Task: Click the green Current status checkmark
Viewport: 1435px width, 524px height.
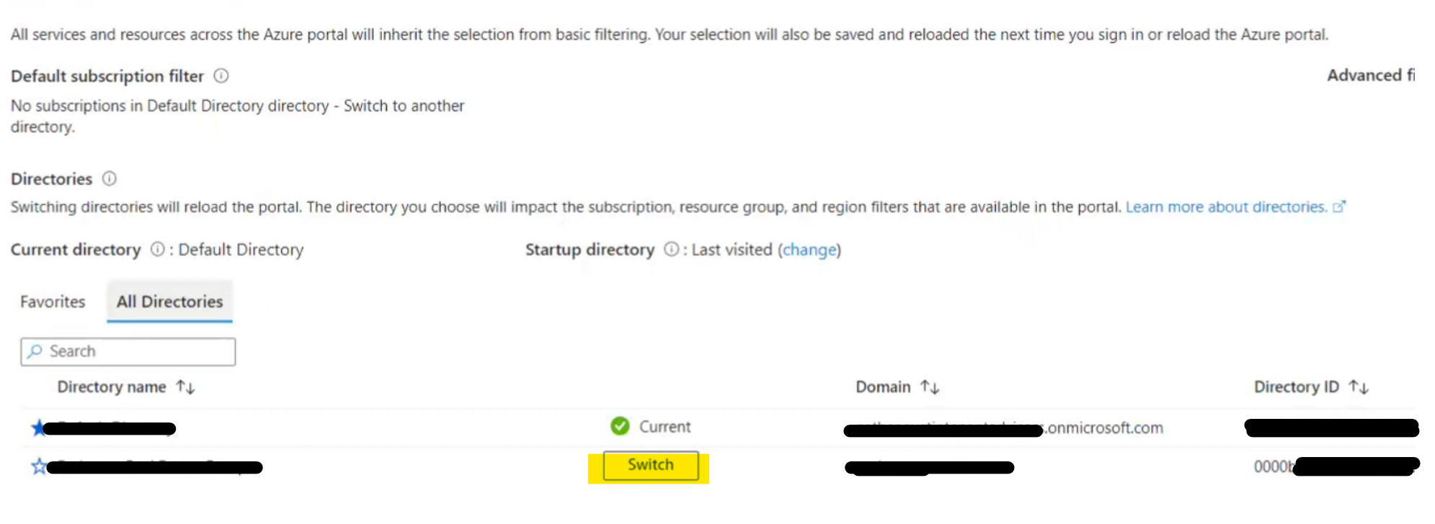Action: tap(620, 426)
